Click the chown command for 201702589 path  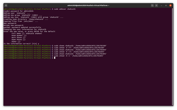click(80, 46)
